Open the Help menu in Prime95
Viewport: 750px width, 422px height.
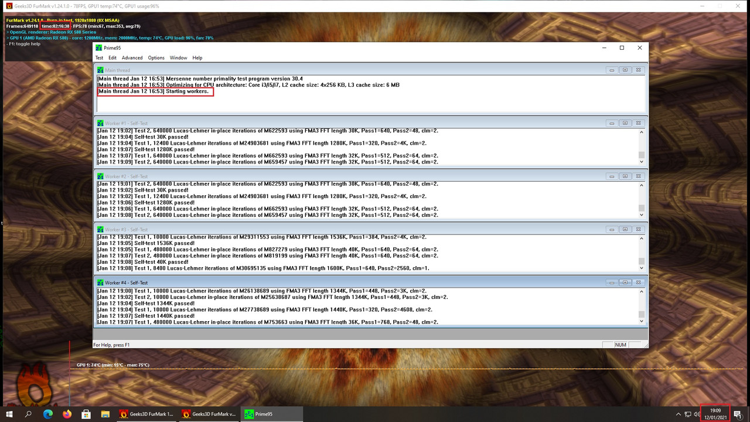click(x=197, y=58)
